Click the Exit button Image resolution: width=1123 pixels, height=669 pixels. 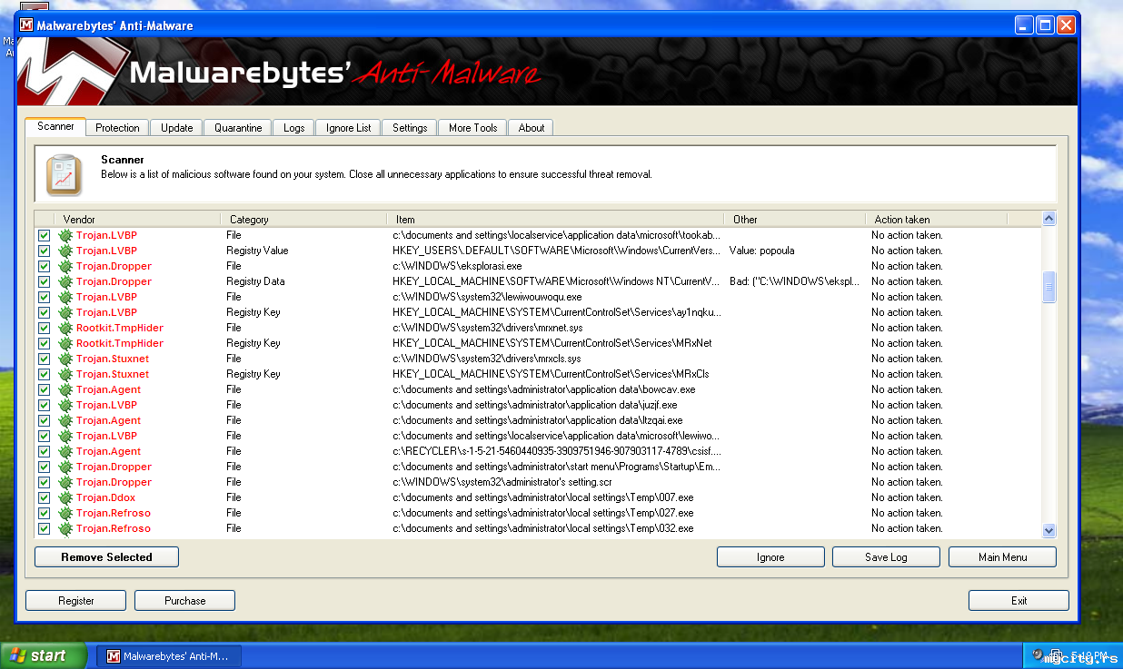coord(1019,601)
